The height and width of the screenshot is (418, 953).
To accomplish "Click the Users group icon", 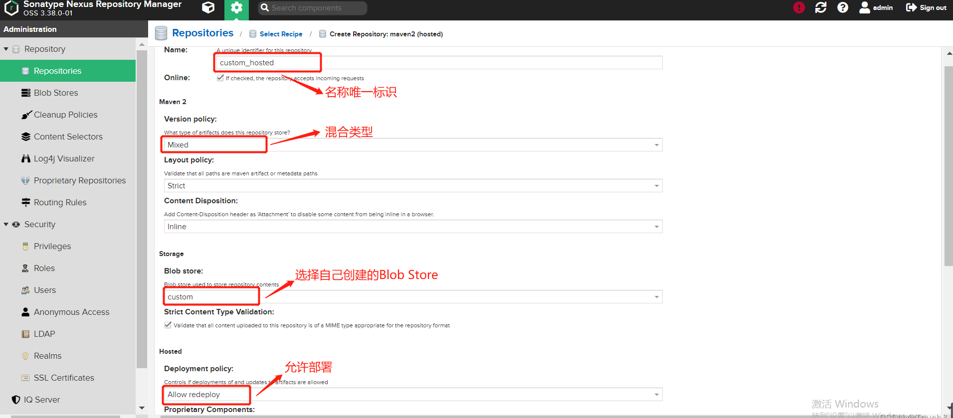I will tap(25, 290).
